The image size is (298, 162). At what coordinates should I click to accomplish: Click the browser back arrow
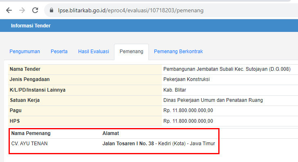pyautogui.click(x=9, y=10)
